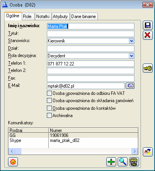
Task: Select the Ogólne tab
Action: coord(13,16)
